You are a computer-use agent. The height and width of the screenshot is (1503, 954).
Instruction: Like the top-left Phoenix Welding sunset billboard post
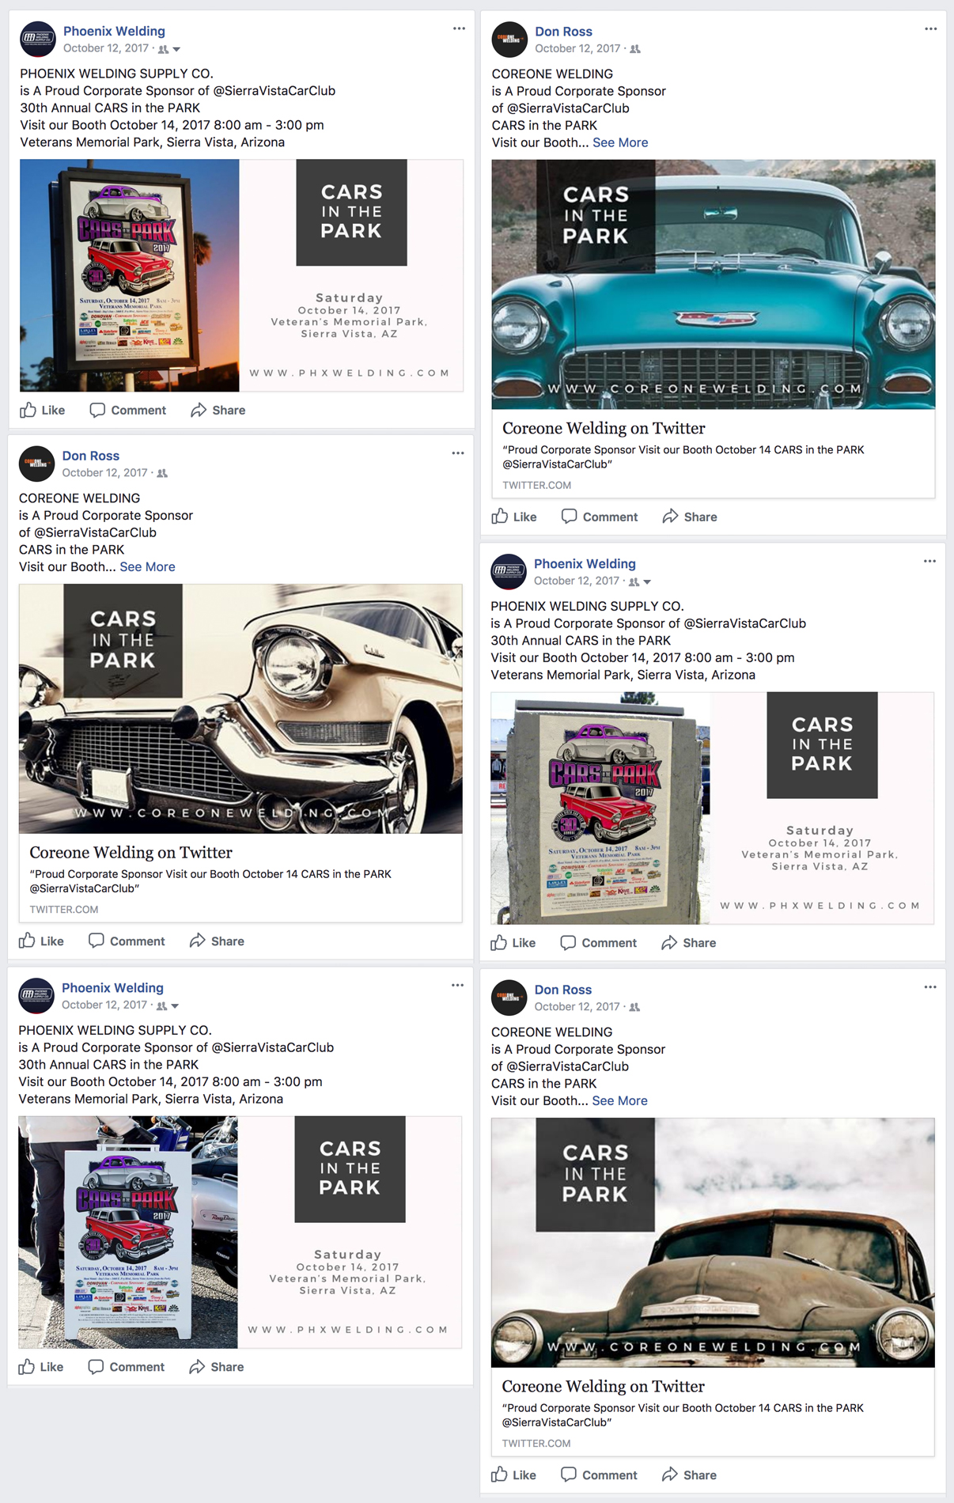(43, 410)
